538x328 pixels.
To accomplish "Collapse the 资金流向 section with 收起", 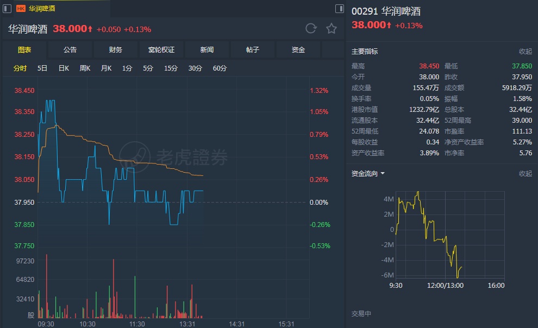I will [x=526, y=174].
